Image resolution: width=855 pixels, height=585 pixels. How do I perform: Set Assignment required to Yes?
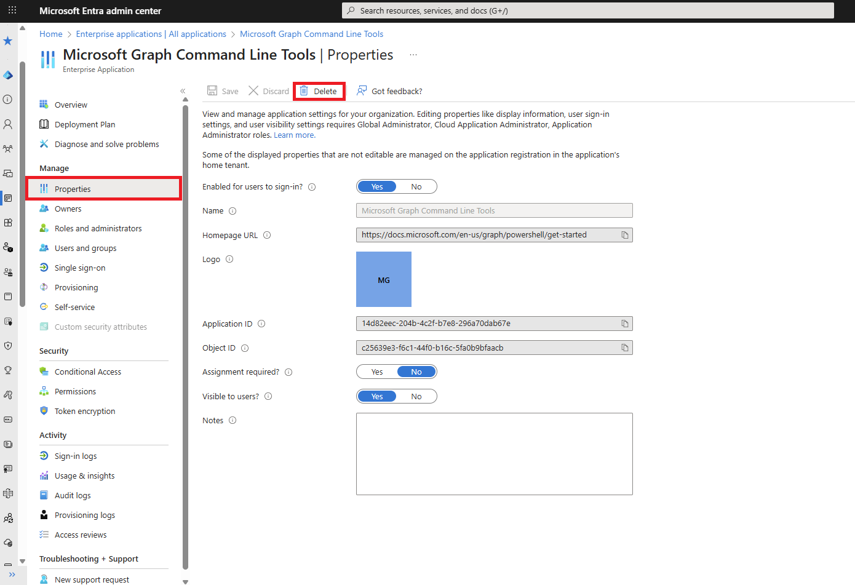(377, 372)
